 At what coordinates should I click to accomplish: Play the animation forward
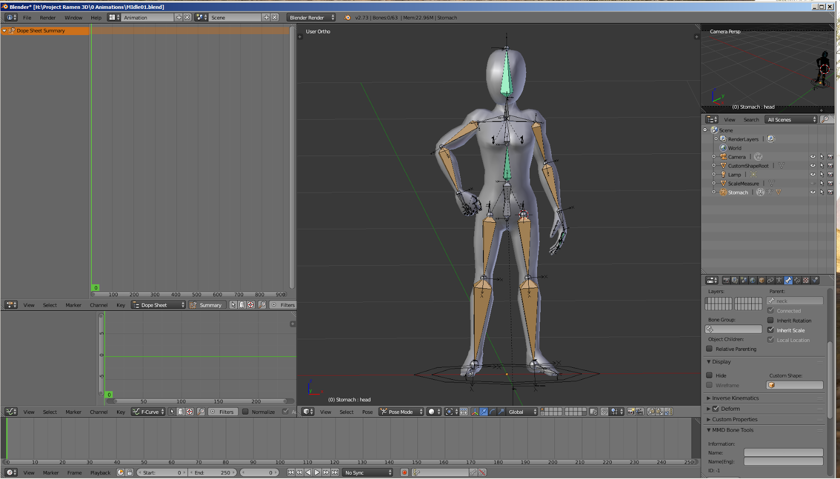pyautogui.click(x=317, y=473)
